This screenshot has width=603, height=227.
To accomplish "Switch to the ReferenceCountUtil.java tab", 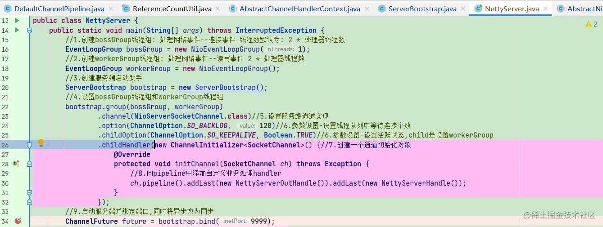I will [172, 9].
